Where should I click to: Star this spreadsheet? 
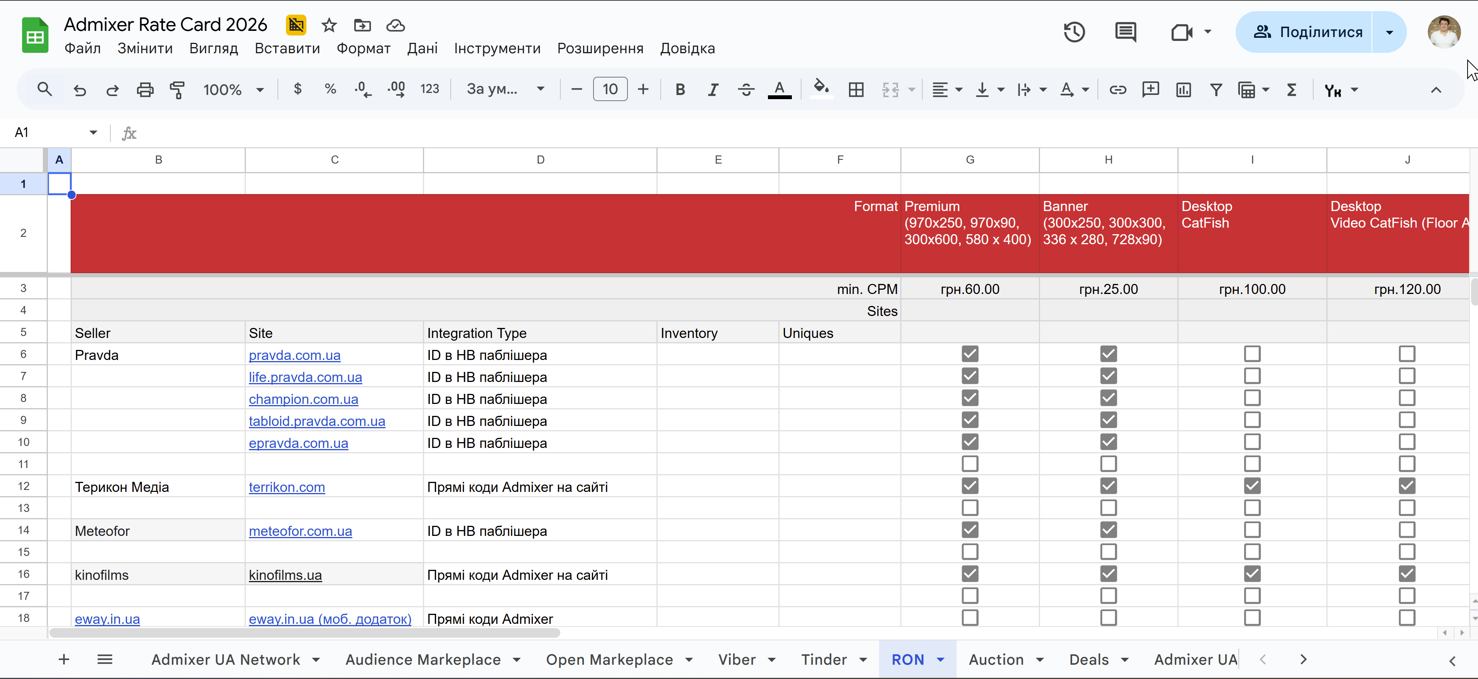pyautogui.click(x=329, y=25)
